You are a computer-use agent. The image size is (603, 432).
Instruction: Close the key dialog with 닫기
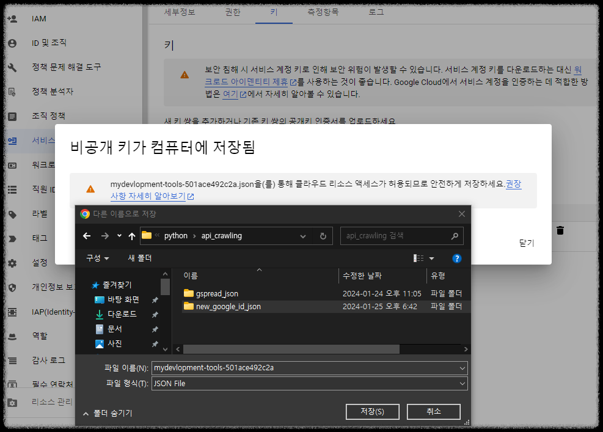coord(527,243)
